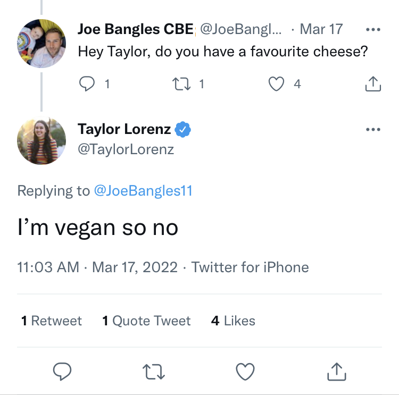This screenshot has height=395, width=399.
Task: Share Taylor Lorenz's tweet using bottom share icon
Action: click(336, 372)
